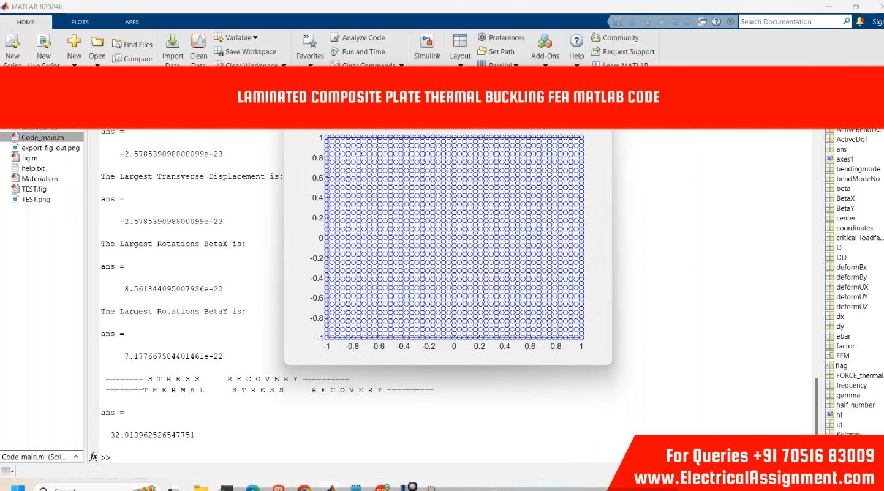Open the Import Data tool

coord(173,42)
